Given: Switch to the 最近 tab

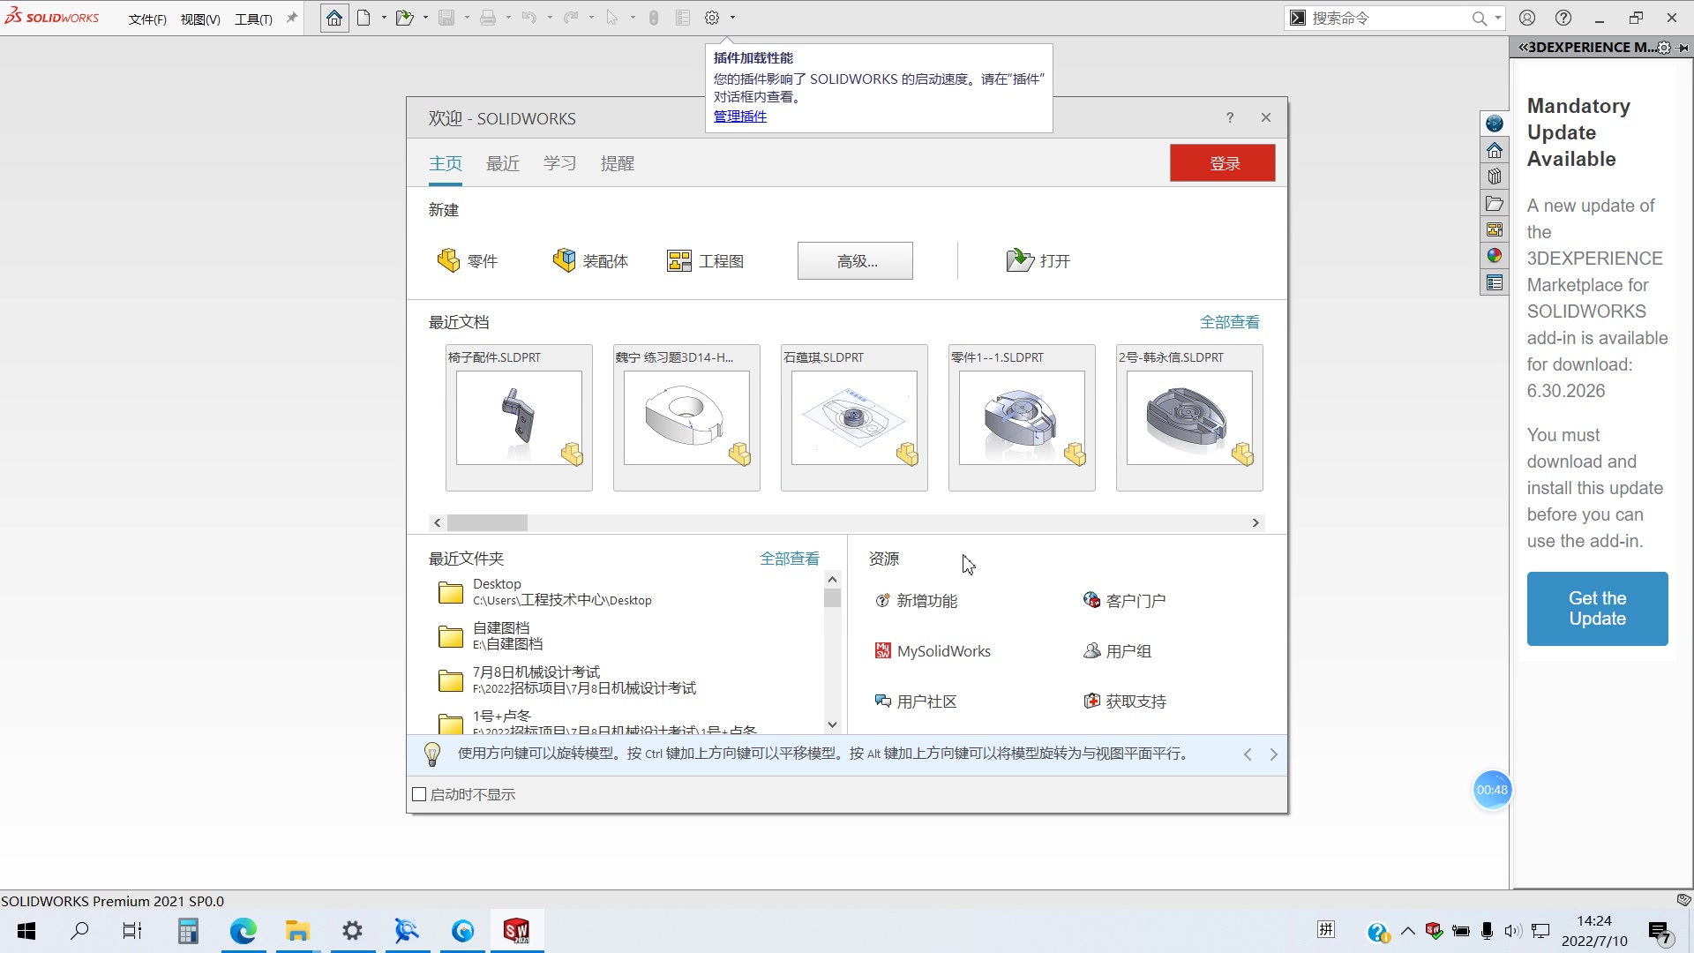Looking at the screenshot, I should (502, 162).
